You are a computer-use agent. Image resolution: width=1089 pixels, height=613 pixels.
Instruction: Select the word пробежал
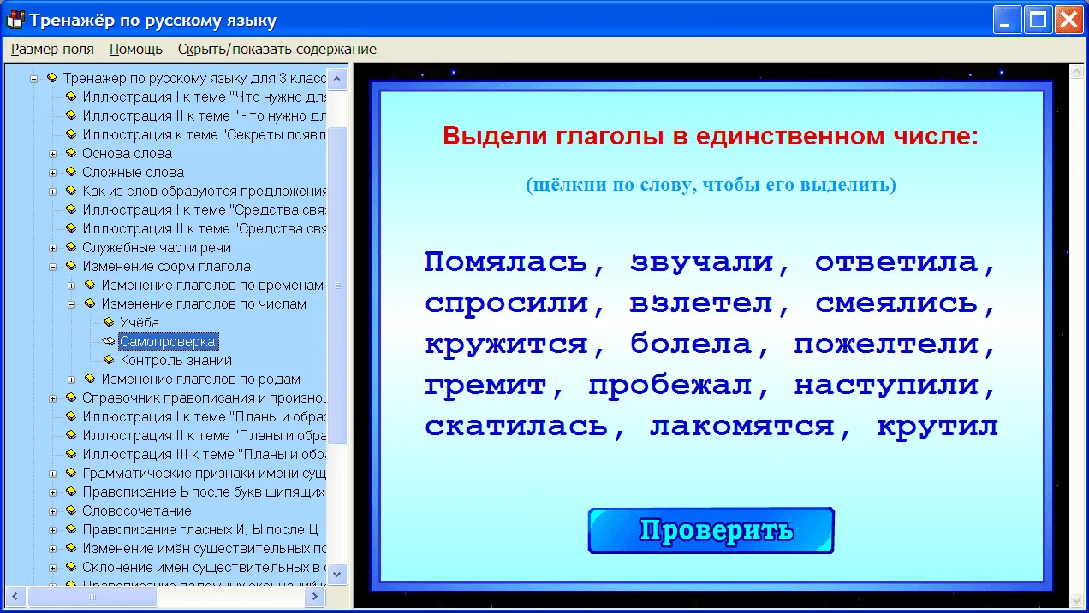click(x=670, y=386)
